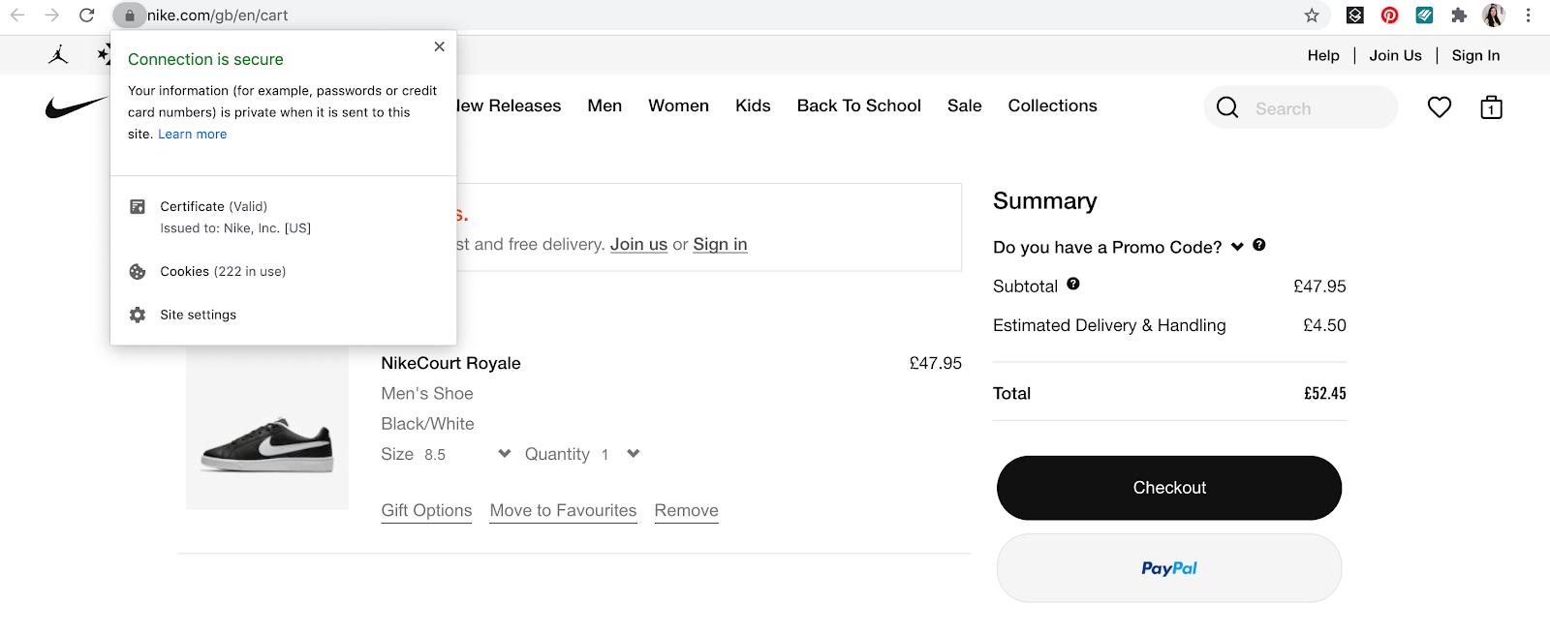Click the Help link
Screen dimensions: 1550x633
click(x=1323, y=55)
